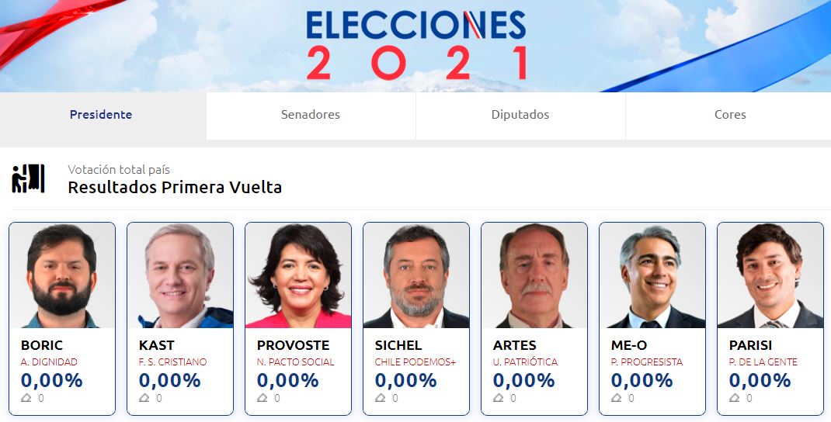Click Boric's candidate photo
Screen dimensions: 831x422
point(62,276)
